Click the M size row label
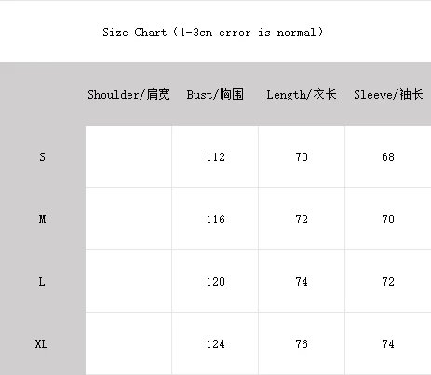The image size is (431, 375). pyautogui.click(x=42, y=220)
